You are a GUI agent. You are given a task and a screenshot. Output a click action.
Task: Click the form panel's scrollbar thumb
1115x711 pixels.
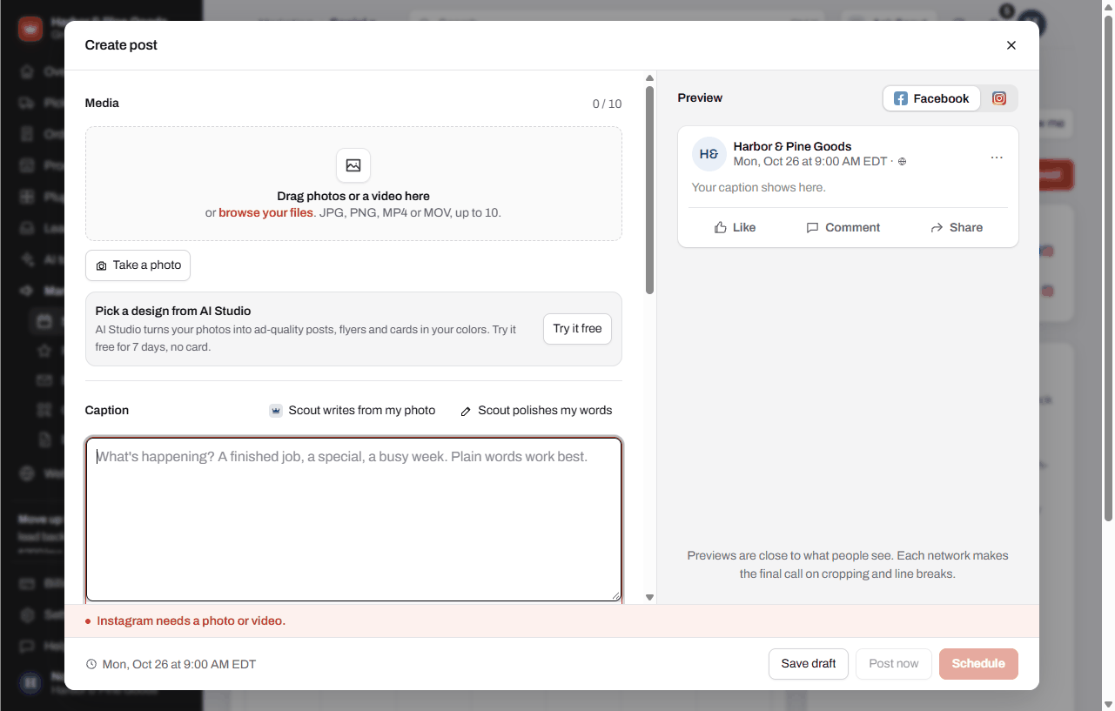[x=649, y=190]
